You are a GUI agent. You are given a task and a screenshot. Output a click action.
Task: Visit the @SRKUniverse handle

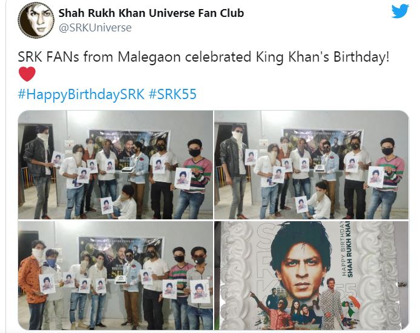click(x=95, y=28)
